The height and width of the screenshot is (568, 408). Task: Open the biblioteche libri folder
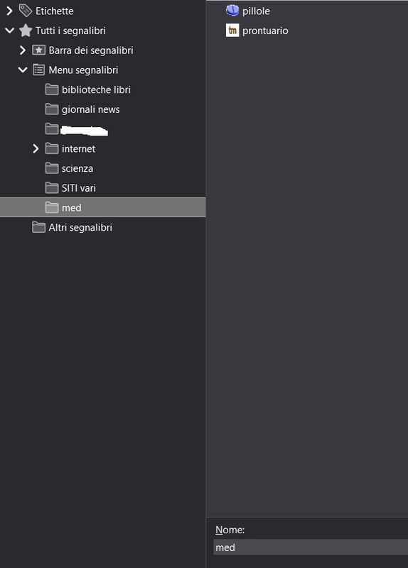[96, 89]
